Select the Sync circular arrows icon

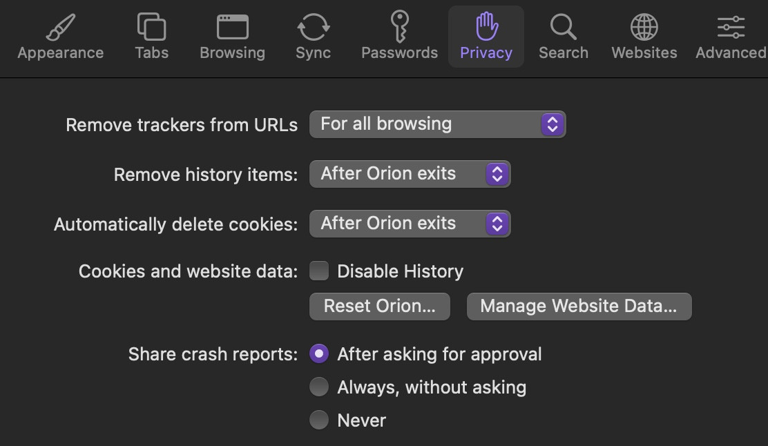pyautogui.click(x=313, y=28)
